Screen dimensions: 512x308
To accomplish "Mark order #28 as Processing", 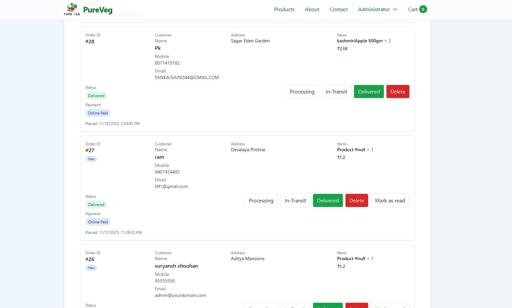I will (302, 92).
